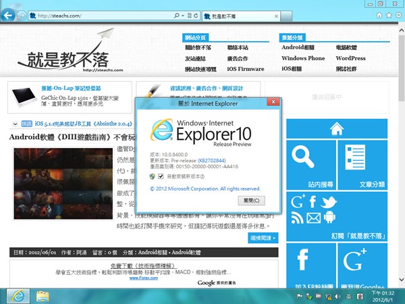Click the RSS feed icon
Screen dimensions: 405x304
pos(298,218)
